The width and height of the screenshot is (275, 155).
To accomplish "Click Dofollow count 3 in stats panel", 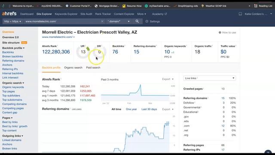I will click(x=223, y=103).
